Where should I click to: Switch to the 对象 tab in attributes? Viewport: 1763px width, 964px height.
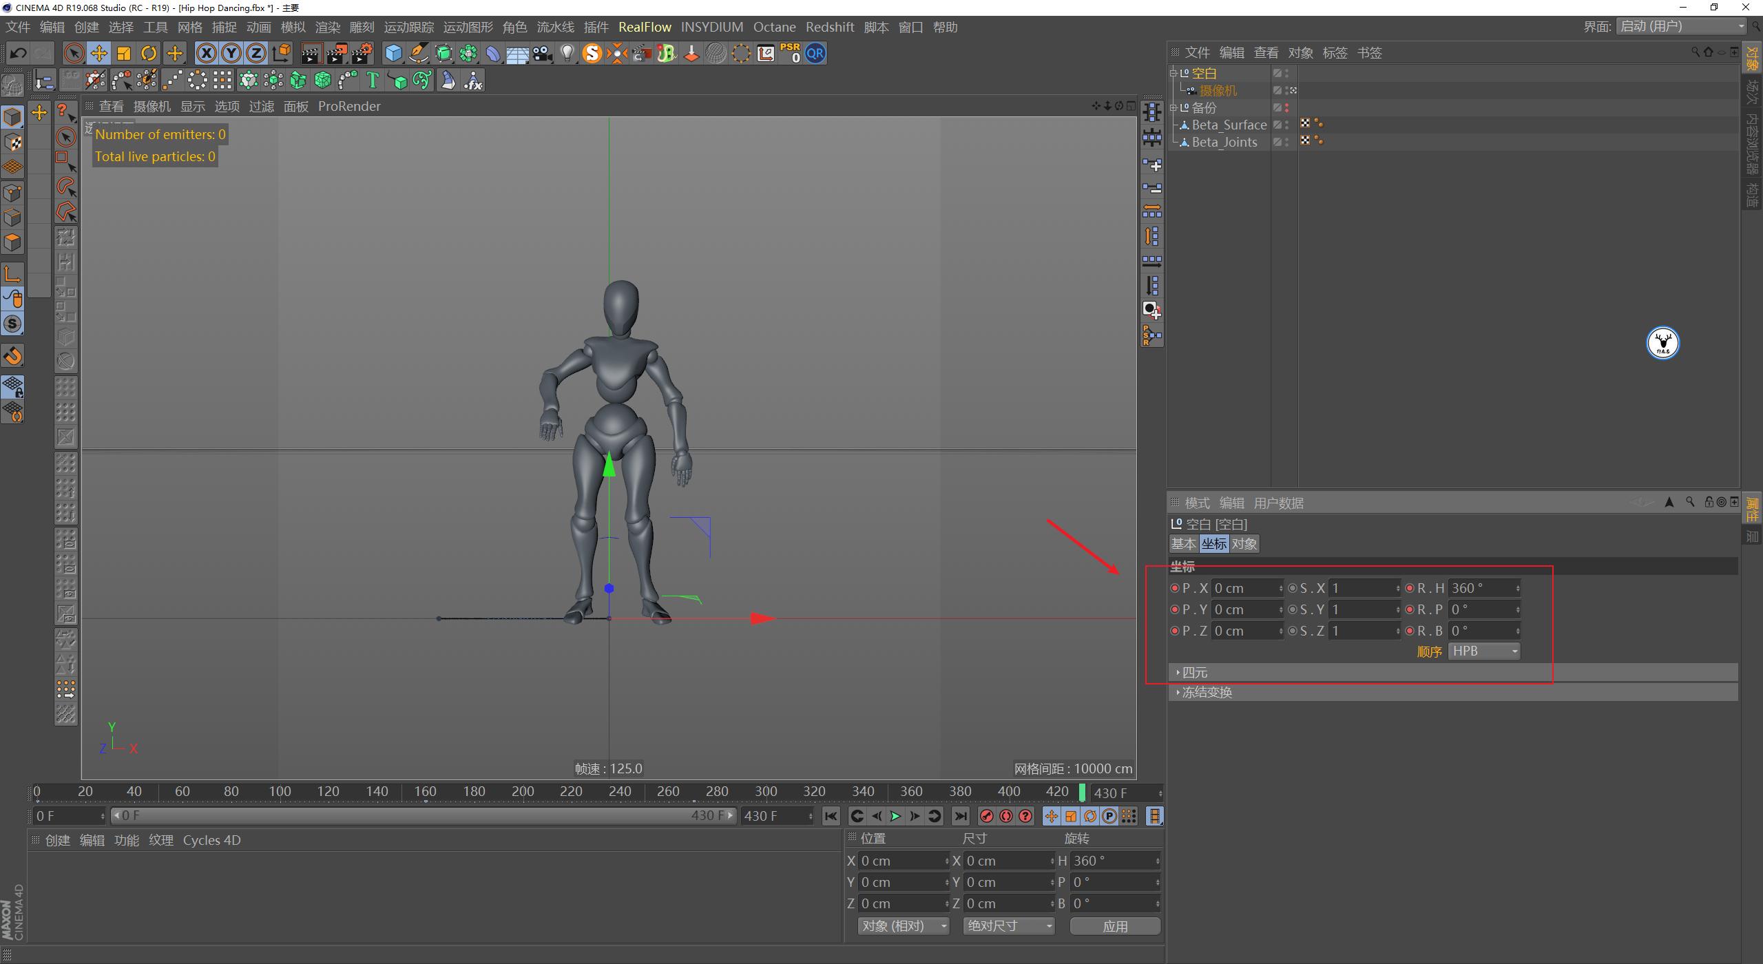(1244, 543)
